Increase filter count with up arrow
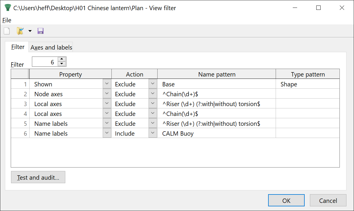Screen dimensions: 354x211 [62, 59]
